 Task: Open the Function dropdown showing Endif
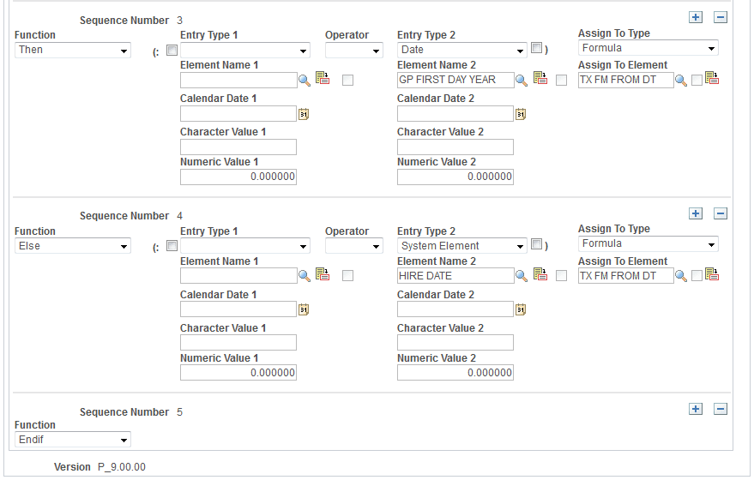pos(73,440)
